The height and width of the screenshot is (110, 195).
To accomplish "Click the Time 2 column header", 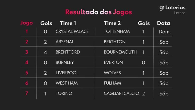I will coord(112,23).
